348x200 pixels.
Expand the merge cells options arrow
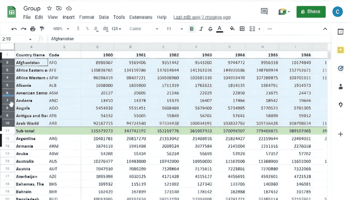pyautogui.click(x=259, y=29)
